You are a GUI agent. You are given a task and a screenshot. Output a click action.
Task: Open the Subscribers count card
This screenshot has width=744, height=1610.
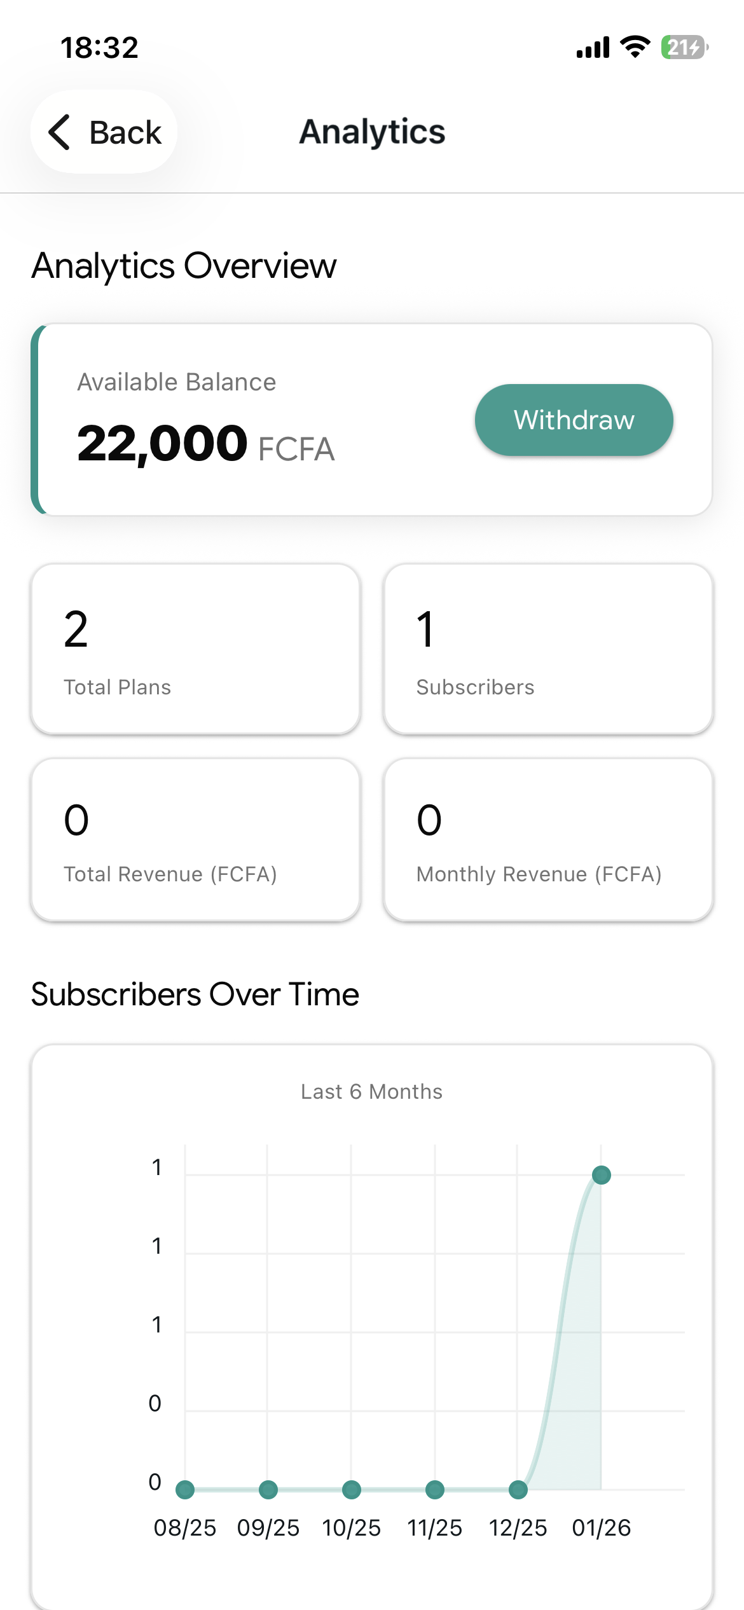click(548, 649)
